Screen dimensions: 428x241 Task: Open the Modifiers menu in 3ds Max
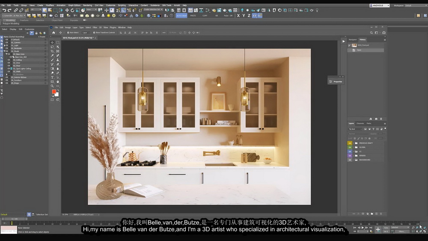[x=50, y=5]
